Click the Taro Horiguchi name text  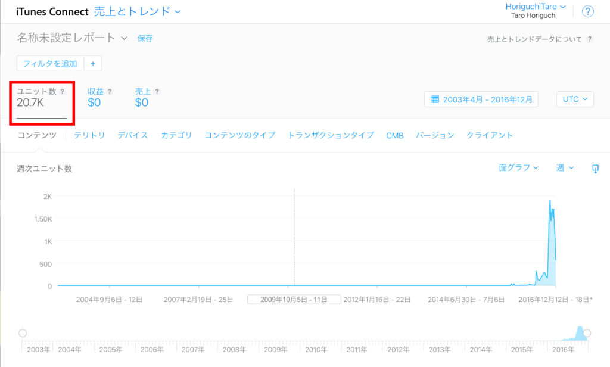534,15
